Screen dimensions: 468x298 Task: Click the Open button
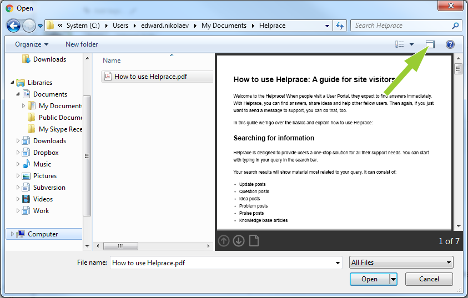point(369,279)
